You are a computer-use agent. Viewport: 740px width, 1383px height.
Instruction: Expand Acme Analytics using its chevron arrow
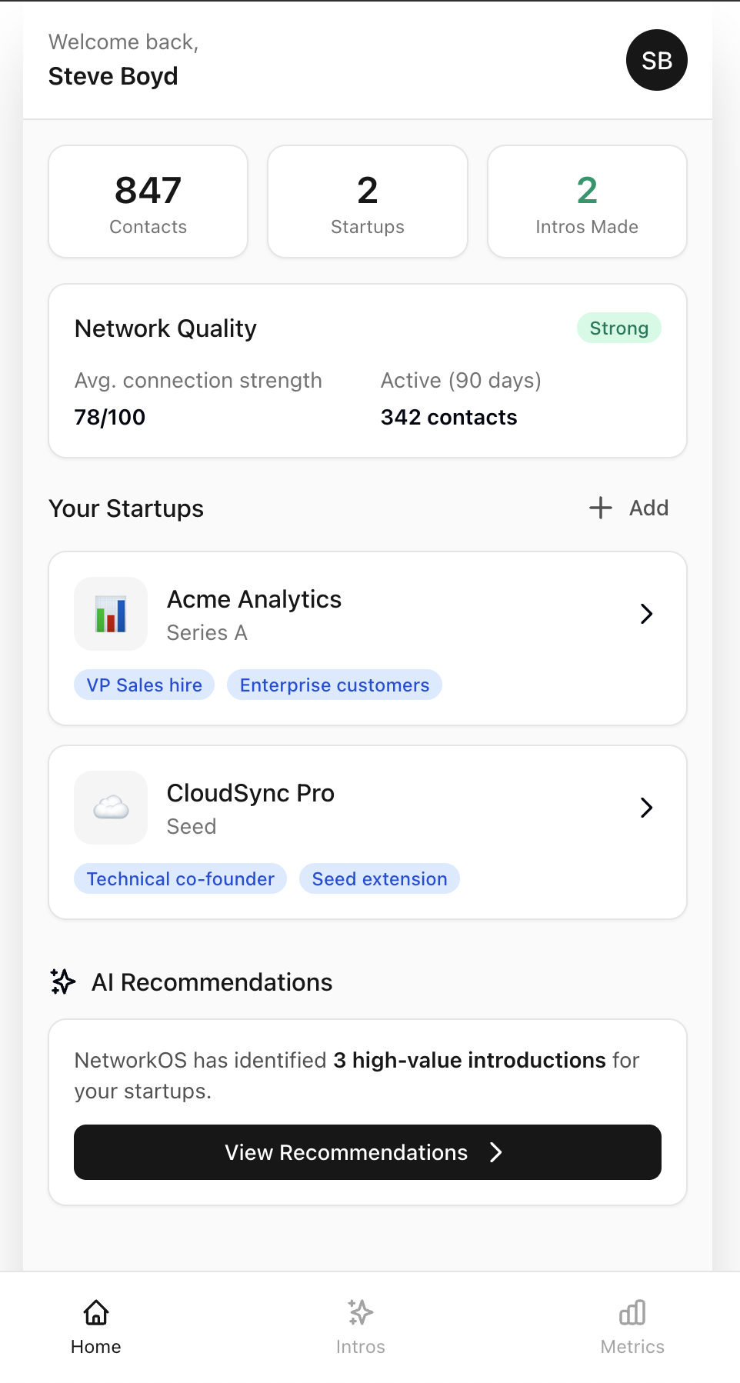646,614
